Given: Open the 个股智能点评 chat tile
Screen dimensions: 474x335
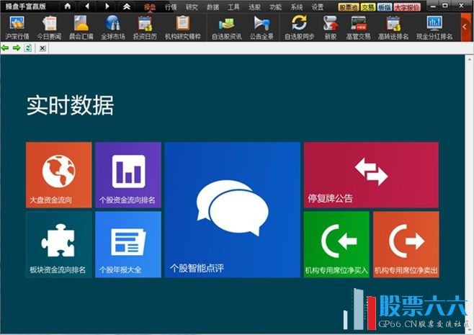Looking at the screenshot, I should [232, 210].
